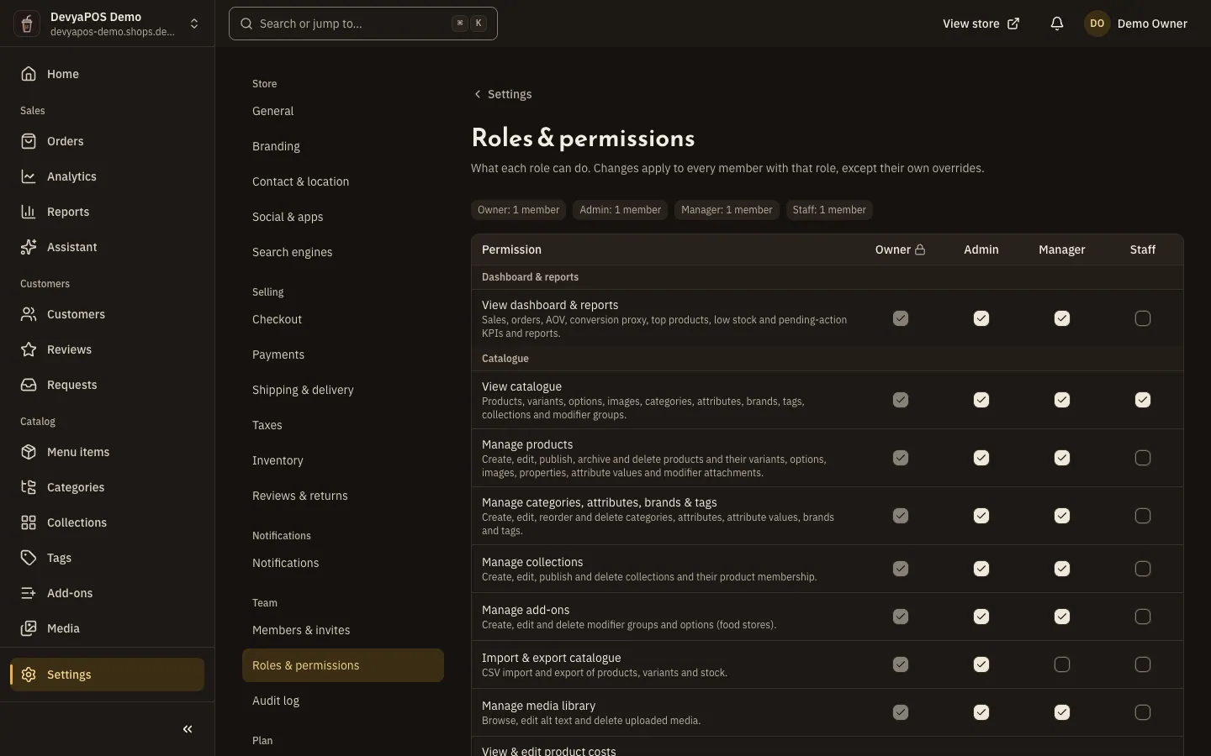The image size is (1211, 756).
Task: Enable Import & export catalogue for Manager
Action: click(x=1062, y=664)
